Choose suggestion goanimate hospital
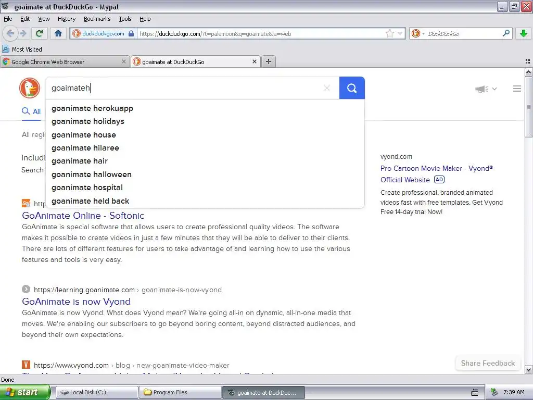Screen dimensions: 533x400 [x=205, y=187]
